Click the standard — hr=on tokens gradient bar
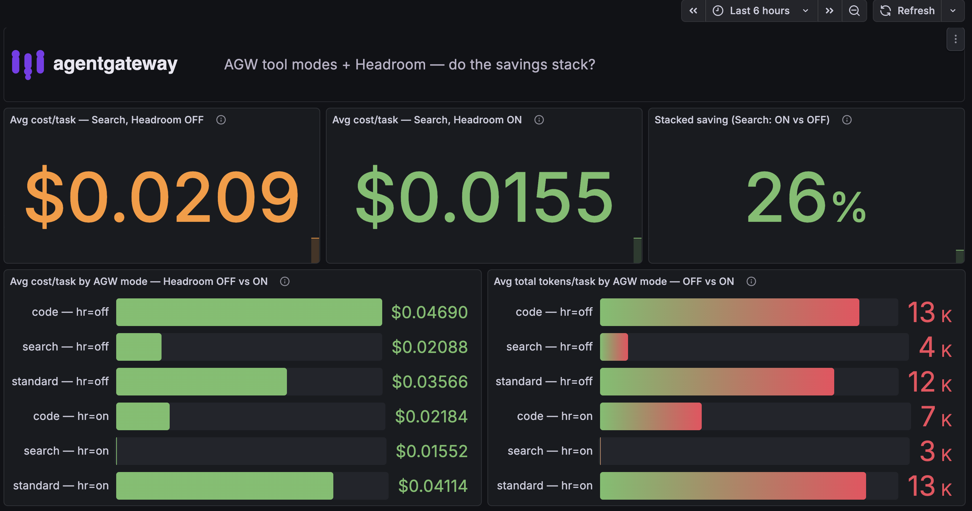This screenshot has height=511, width=972. click(733, 486)
